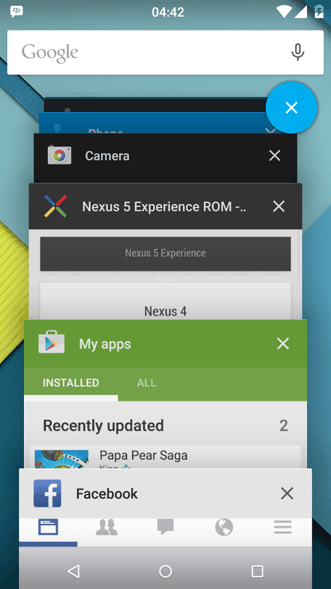Open the Facebook messages icon
Viewport: 331px width, 589px height.
click(165, 527)
